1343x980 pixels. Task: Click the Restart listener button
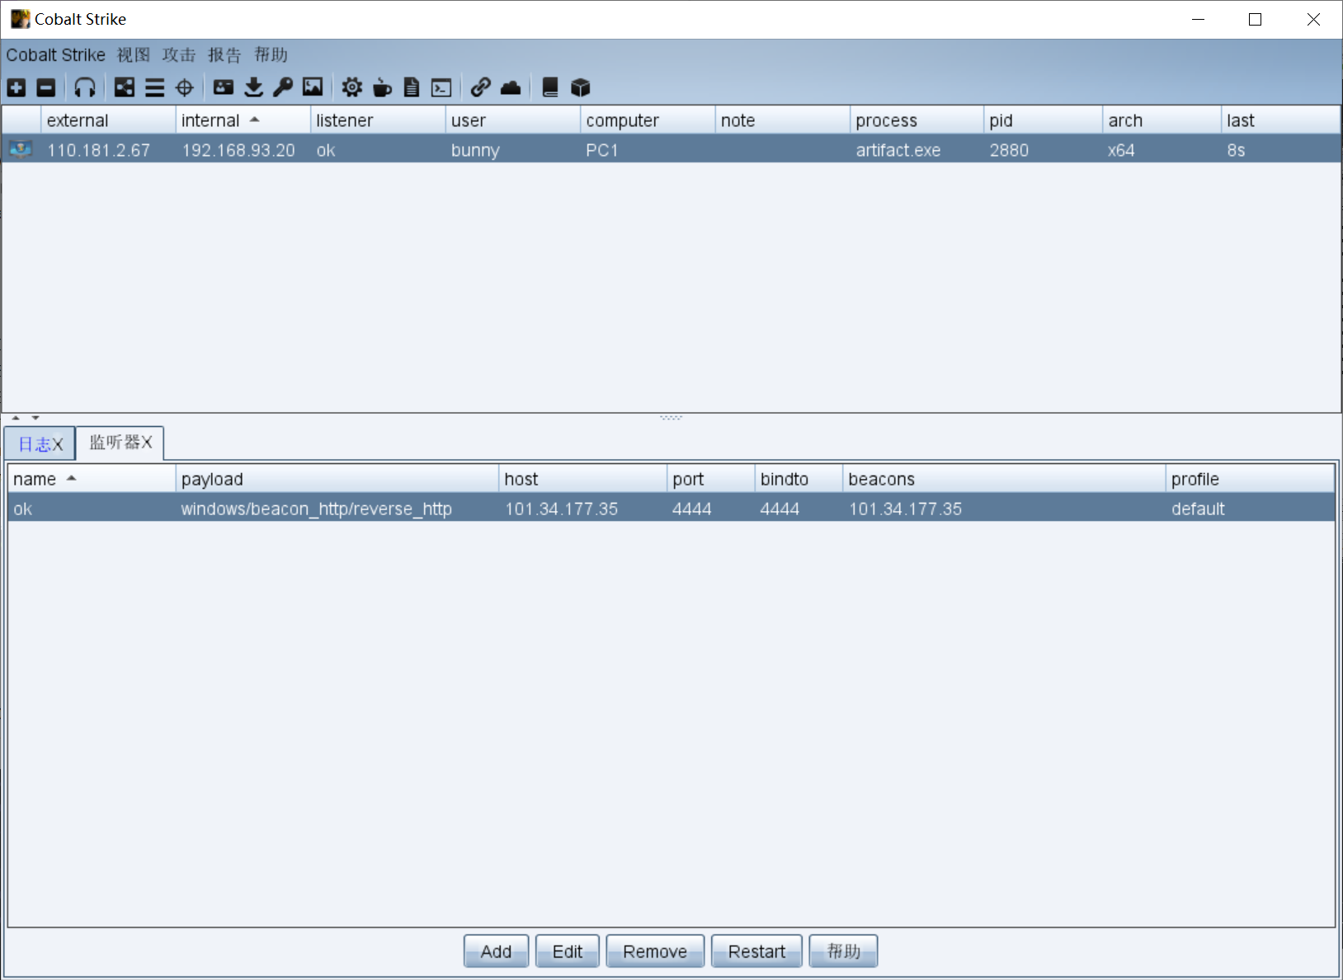pyautogui.click(x=756, y=951)
